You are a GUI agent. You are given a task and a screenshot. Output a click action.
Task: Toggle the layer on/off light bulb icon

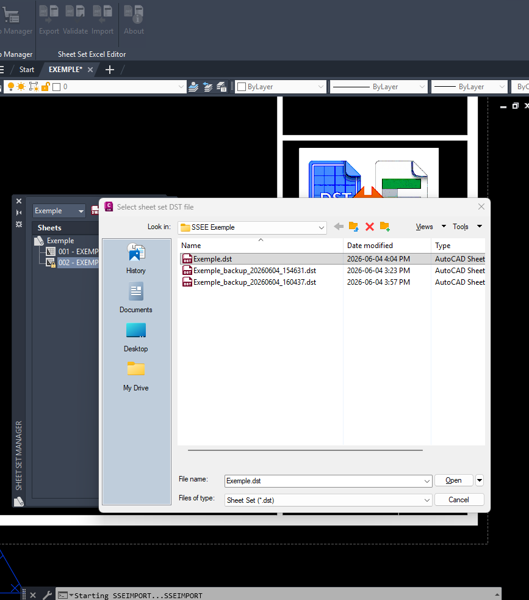(x=11, y=87)
